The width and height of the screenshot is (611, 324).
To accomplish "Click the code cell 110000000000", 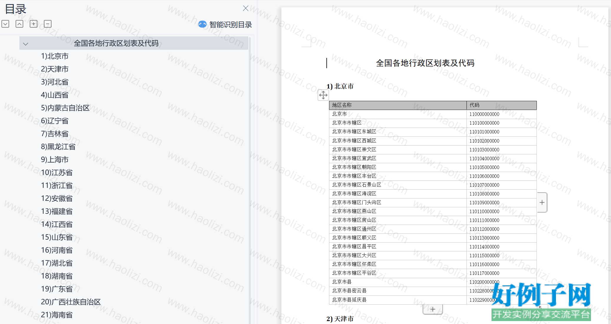I will coord(502,114).
